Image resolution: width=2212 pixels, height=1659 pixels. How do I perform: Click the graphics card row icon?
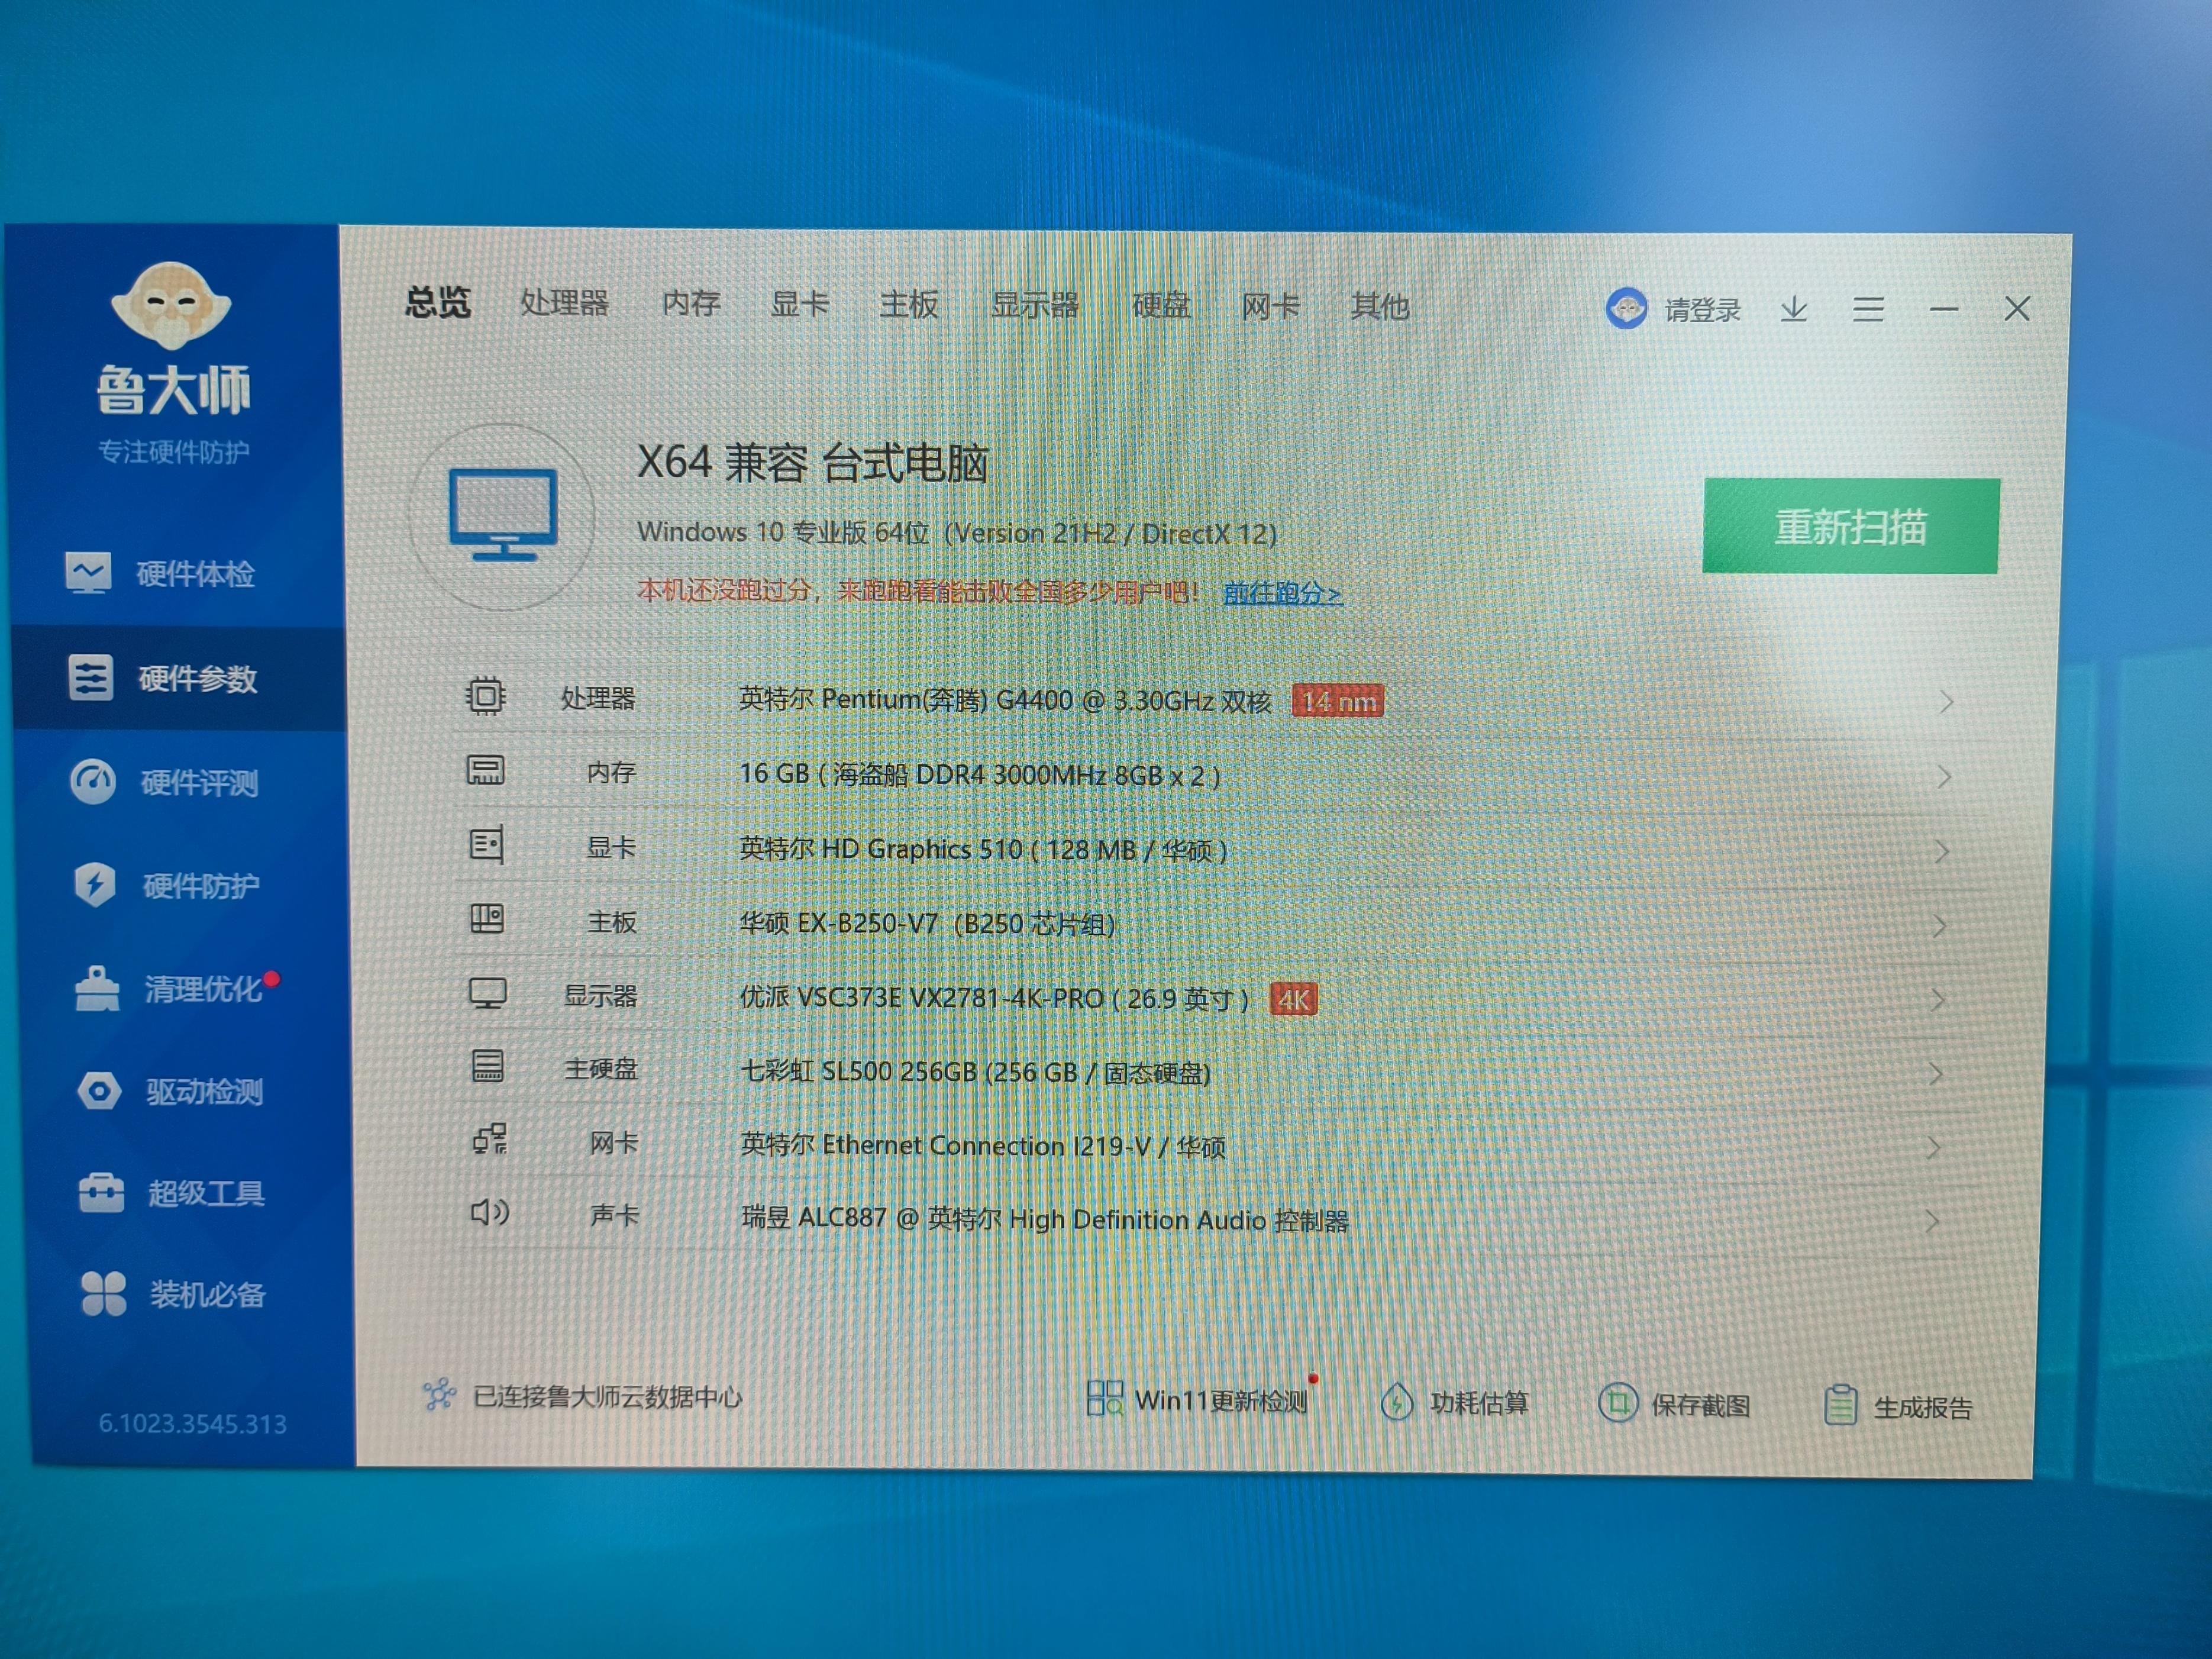pos(487,845)
